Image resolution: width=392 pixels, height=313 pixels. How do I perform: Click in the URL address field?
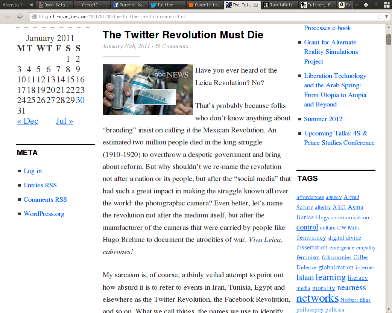coord(203,17)
